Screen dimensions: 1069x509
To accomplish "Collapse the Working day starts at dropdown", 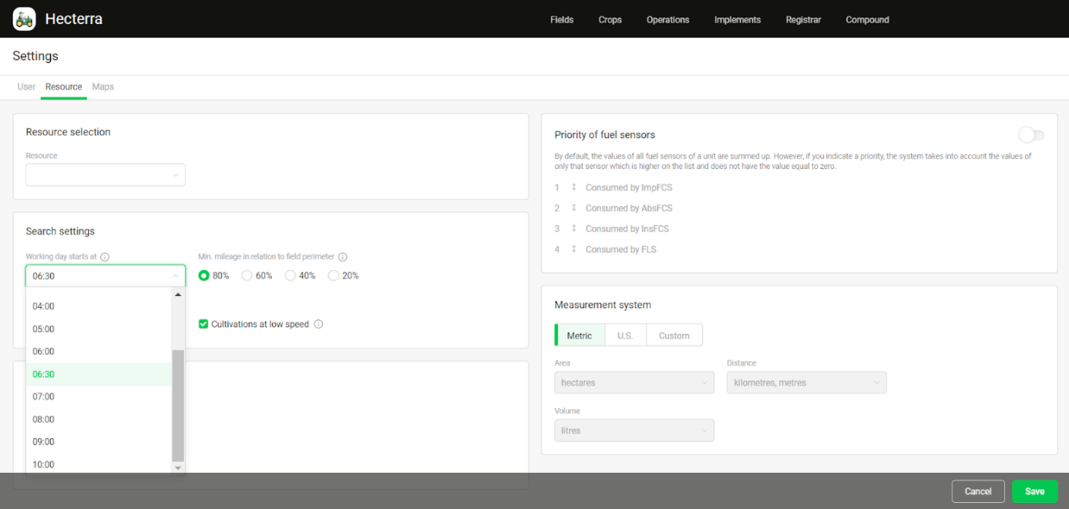I will [176, 276].
